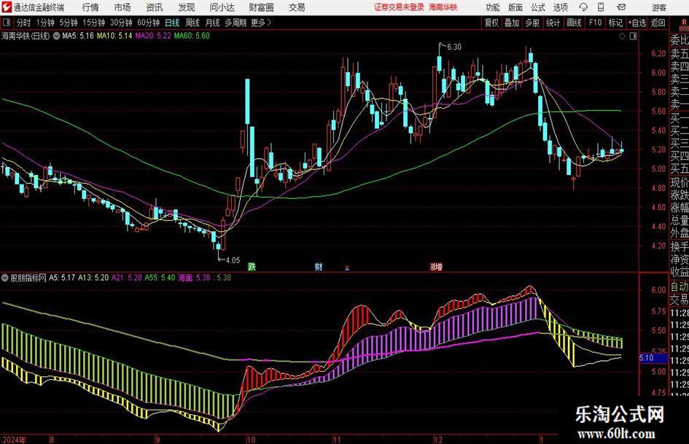Image resolution: width=689 pixels, height=444 pixels.
Task: Open the 交易 menu
Action: click(297, 7)
